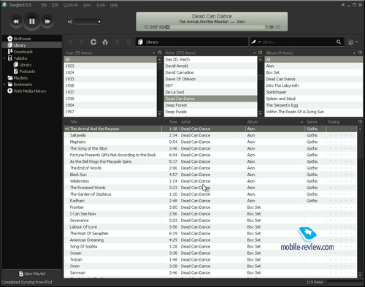
Task: Toggle the repeat mode icon
Action: coord(278,27)
